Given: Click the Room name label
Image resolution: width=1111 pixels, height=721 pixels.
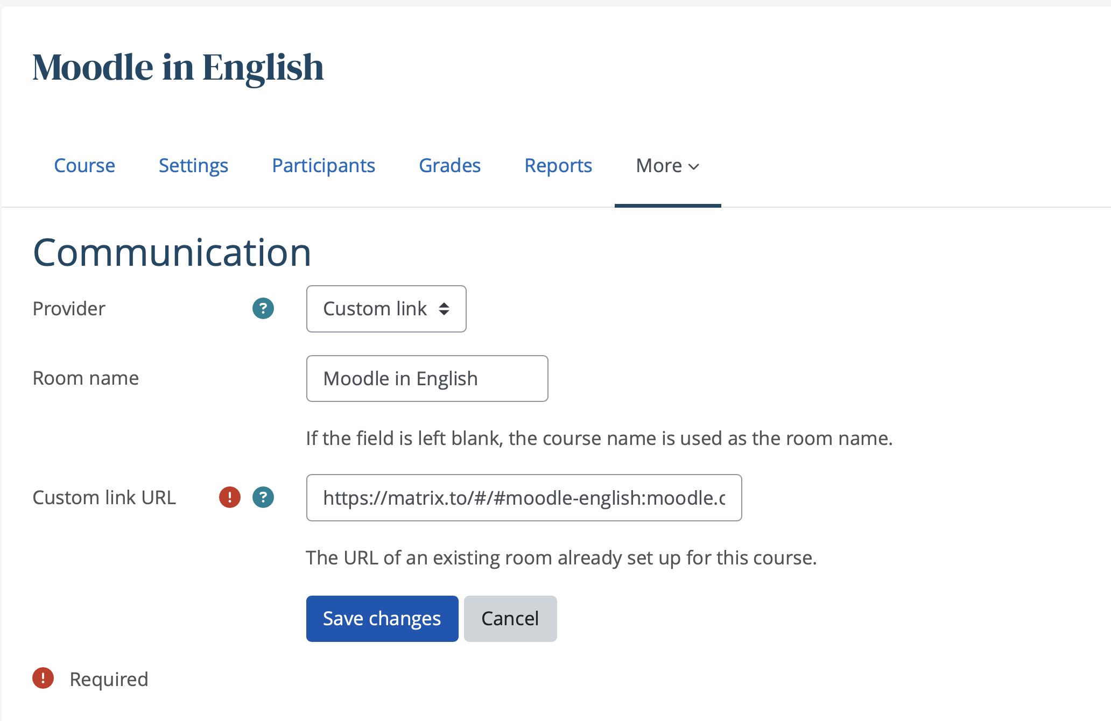Looking at the screenshot, I should pyautogui.click(x=86, y=378).
